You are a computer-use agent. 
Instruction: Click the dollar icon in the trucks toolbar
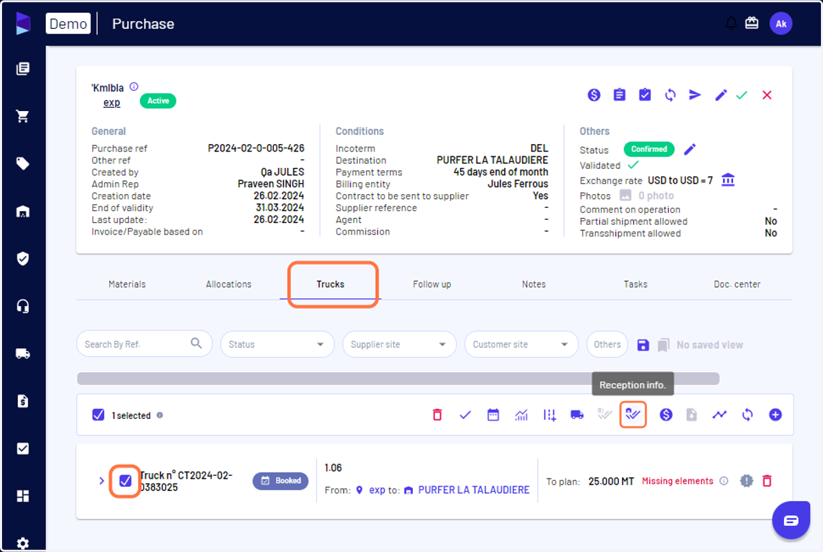click(x=666, y=414)
